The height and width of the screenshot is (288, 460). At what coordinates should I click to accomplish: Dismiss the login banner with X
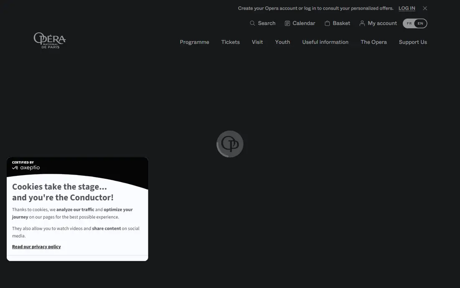click(x=425, y=8)
